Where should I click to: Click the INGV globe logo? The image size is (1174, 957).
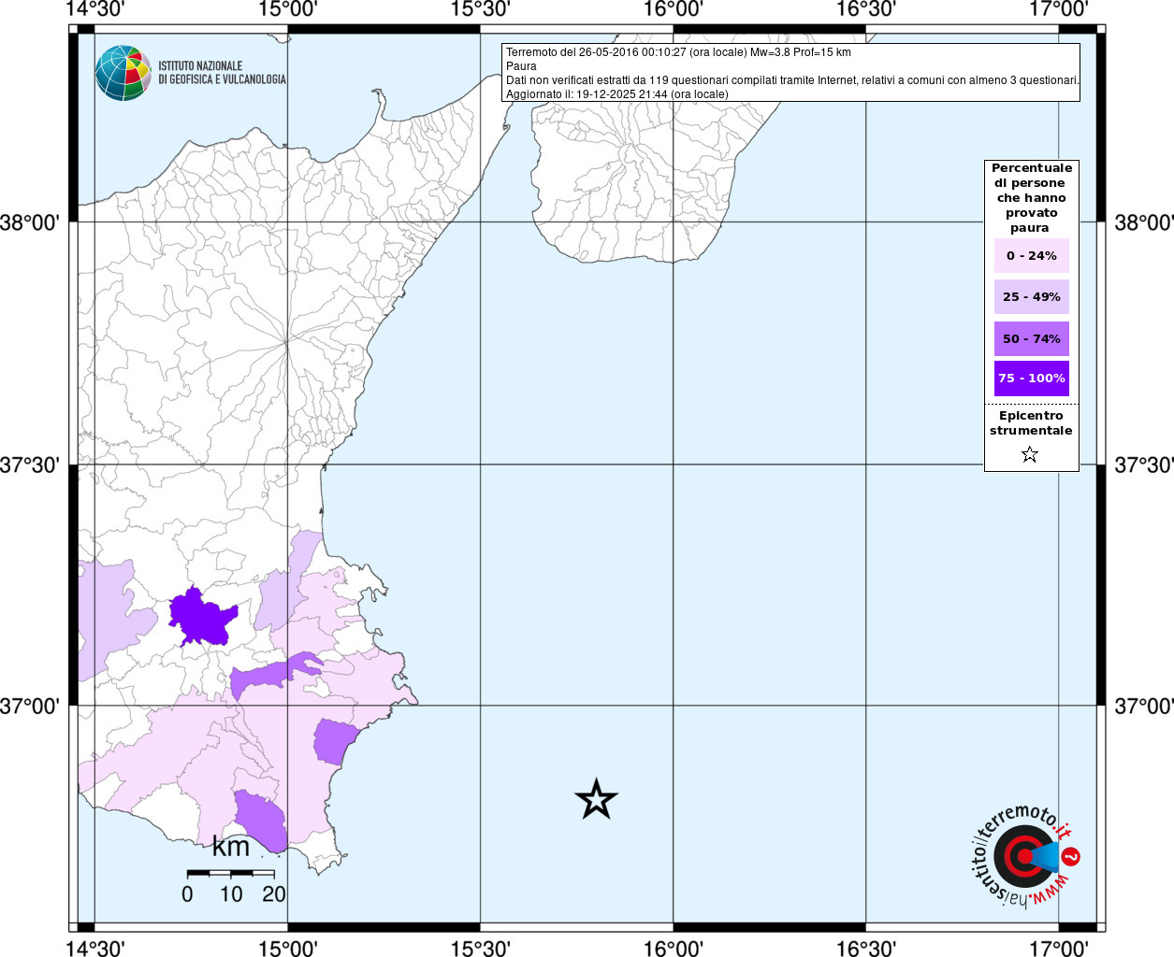[123, 73]
